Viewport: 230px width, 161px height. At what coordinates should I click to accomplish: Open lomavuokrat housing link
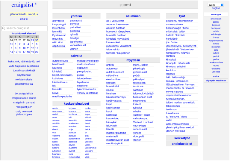click(x=113, y=42)
